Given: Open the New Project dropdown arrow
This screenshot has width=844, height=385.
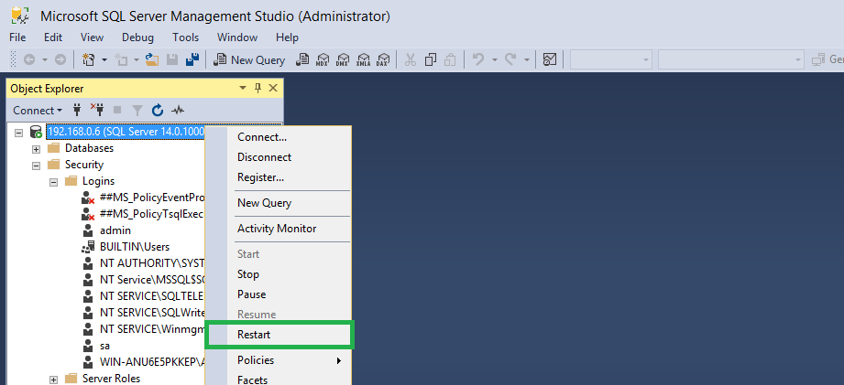Looking at the screenshot, I should pyautogui.click(x=104, y=60).
